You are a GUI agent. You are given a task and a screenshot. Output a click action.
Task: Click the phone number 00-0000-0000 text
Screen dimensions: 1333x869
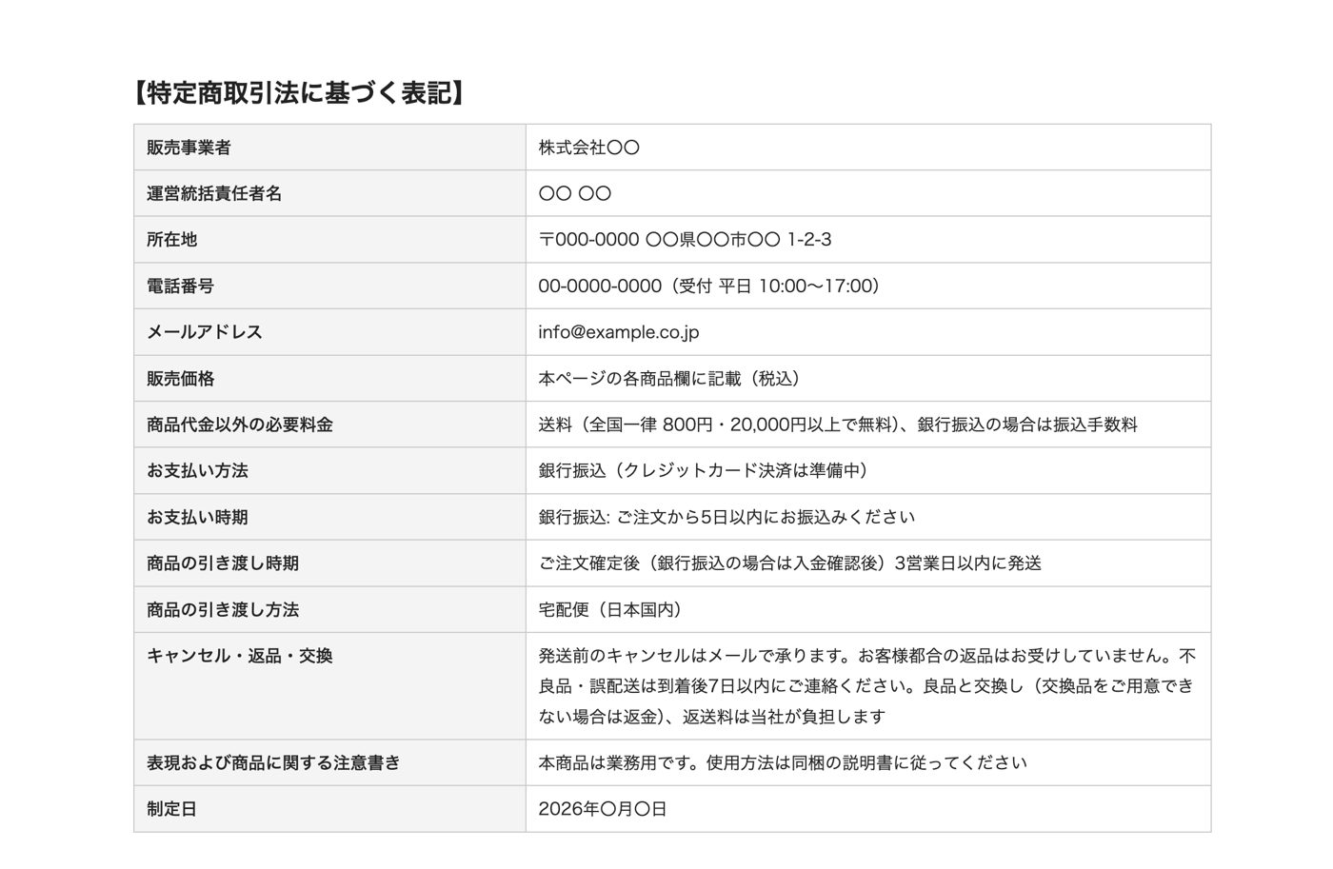(600, 286)
